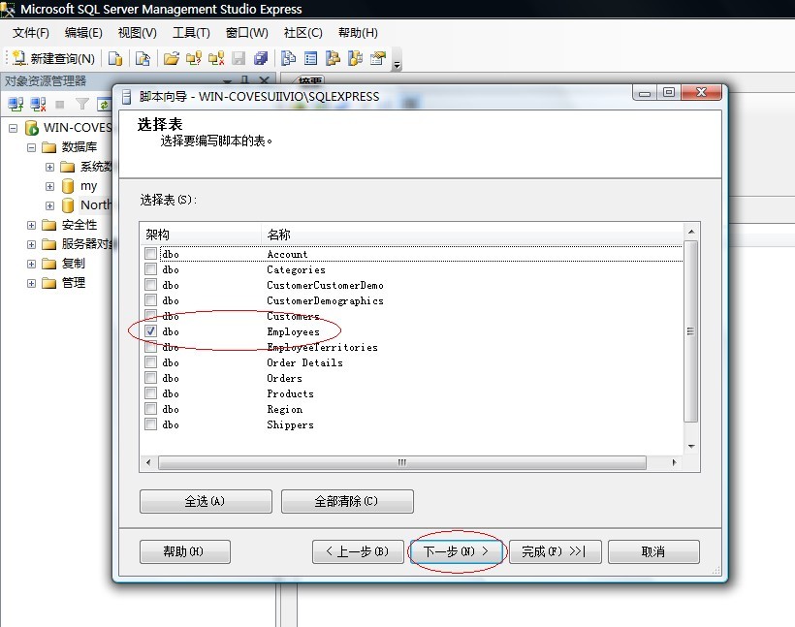The width and height of the screenshot is (795, 627).
Task: Expand the my database node
Action: click(x=49, y=186)
